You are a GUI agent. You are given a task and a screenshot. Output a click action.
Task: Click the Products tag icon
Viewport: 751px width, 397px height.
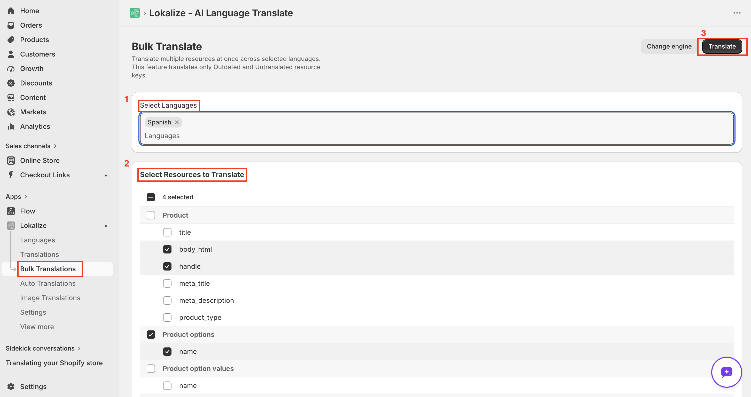click(x=11, y=40)
